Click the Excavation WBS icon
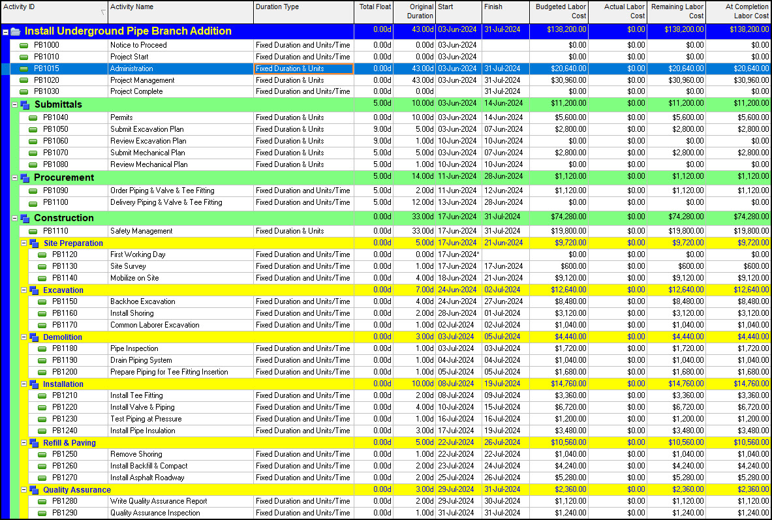The height and width of the screenshot is (520, 772). pos(34,290)
